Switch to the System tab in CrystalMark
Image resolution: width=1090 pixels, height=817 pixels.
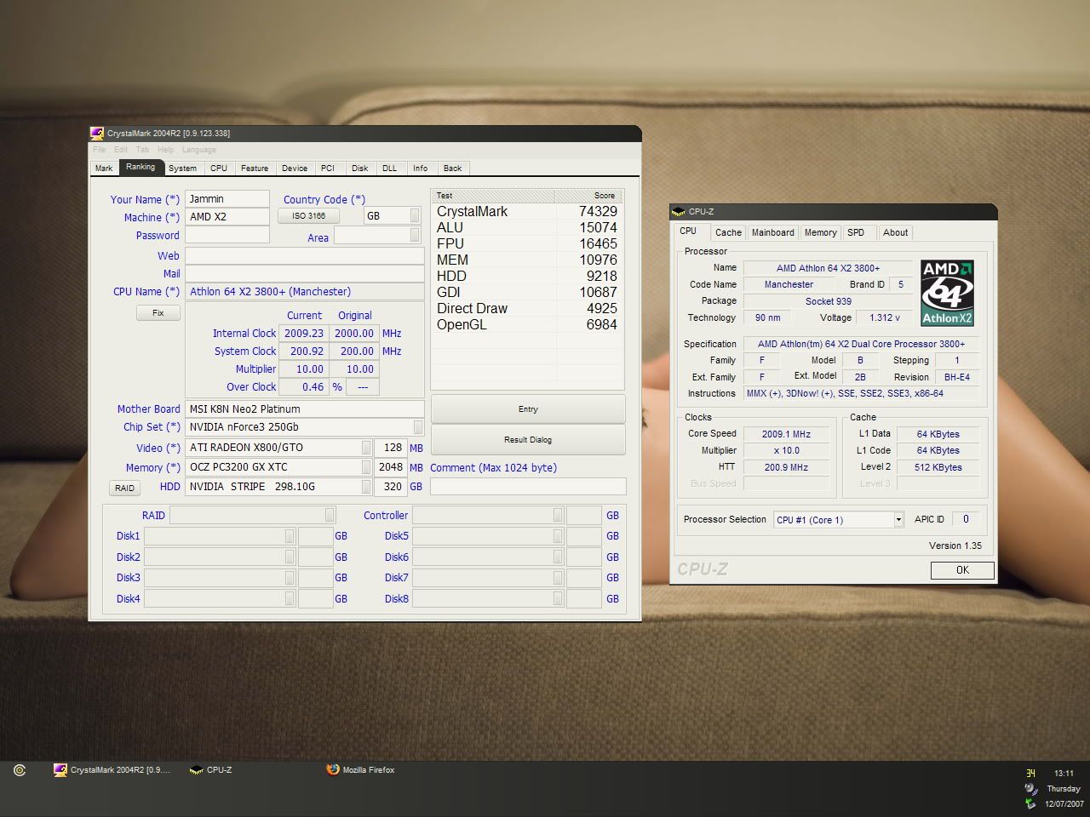(x=182, y=169)
